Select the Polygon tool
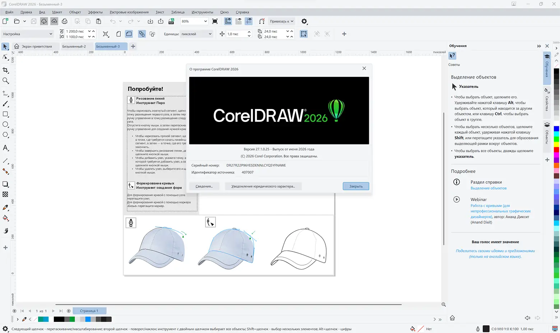This screenshot has width=560, height=333. pos(5,135)
